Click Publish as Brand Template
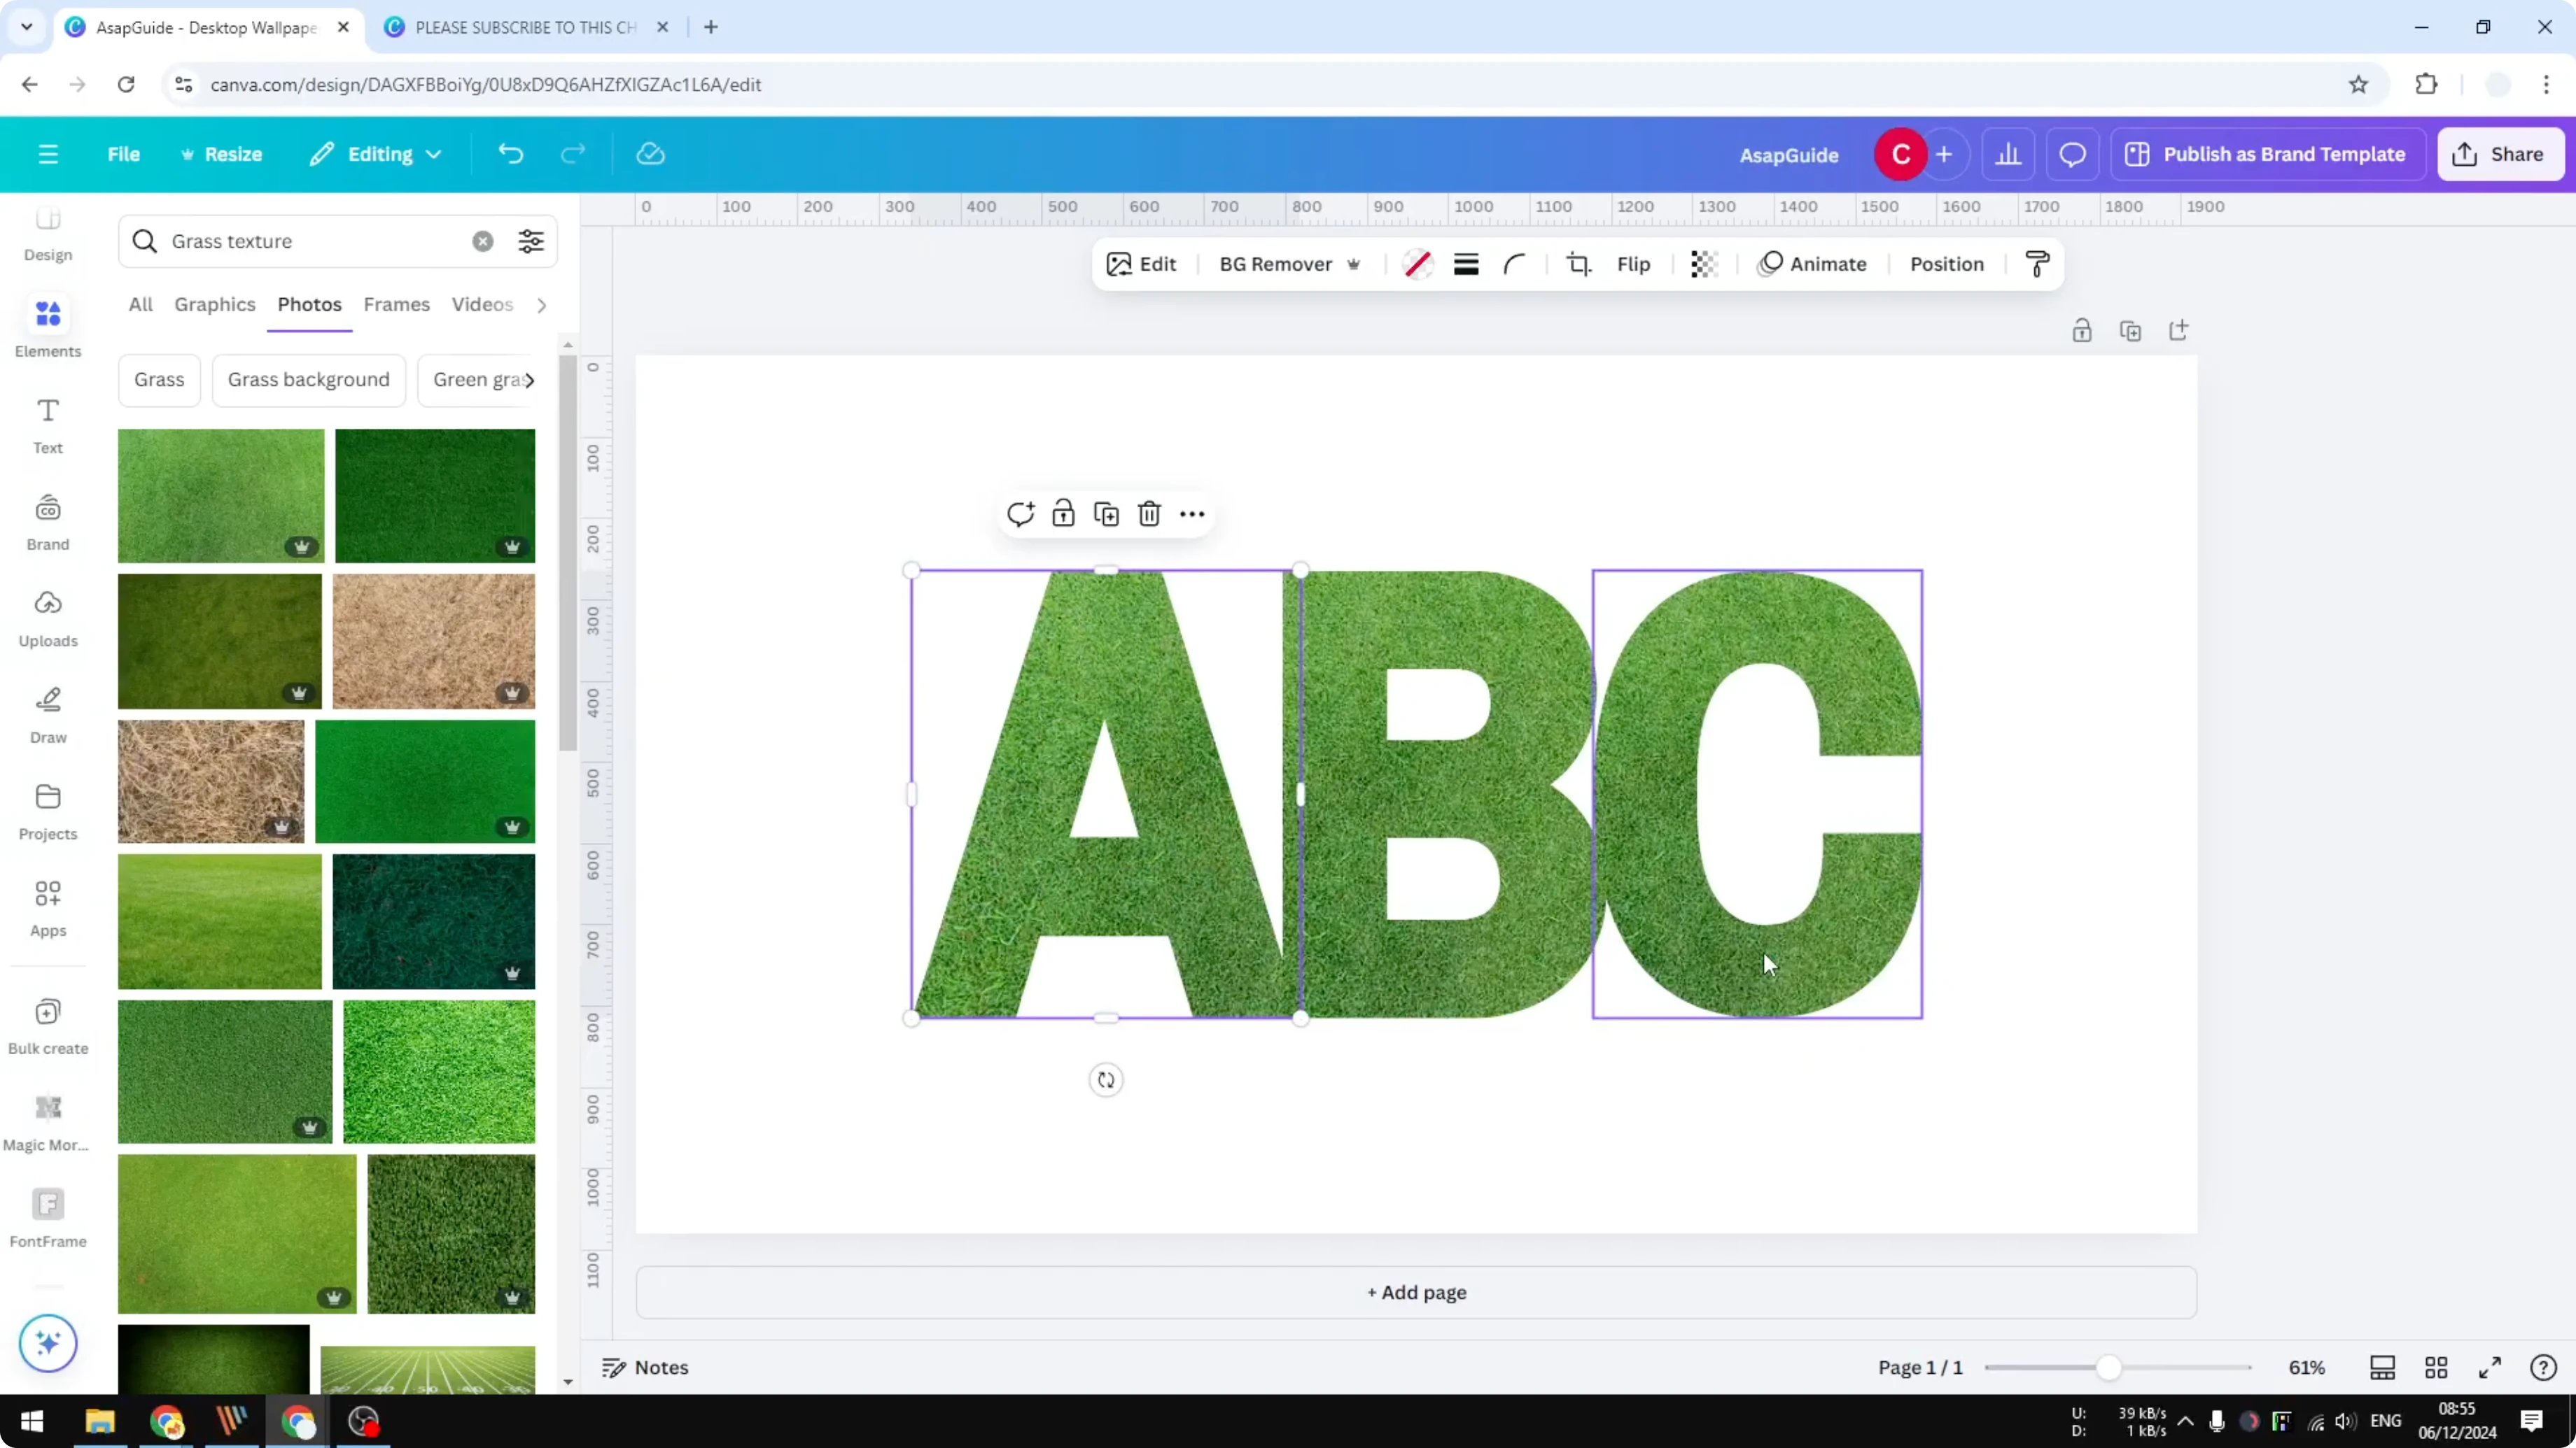 tap(2266, 154)
